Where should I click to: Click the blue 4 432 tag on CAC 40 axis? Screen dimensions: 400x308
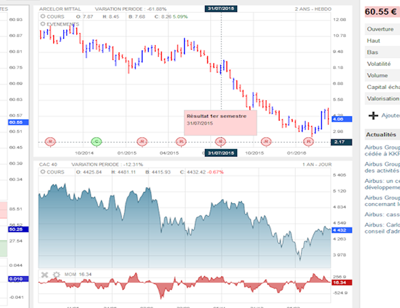click(342, 230)
